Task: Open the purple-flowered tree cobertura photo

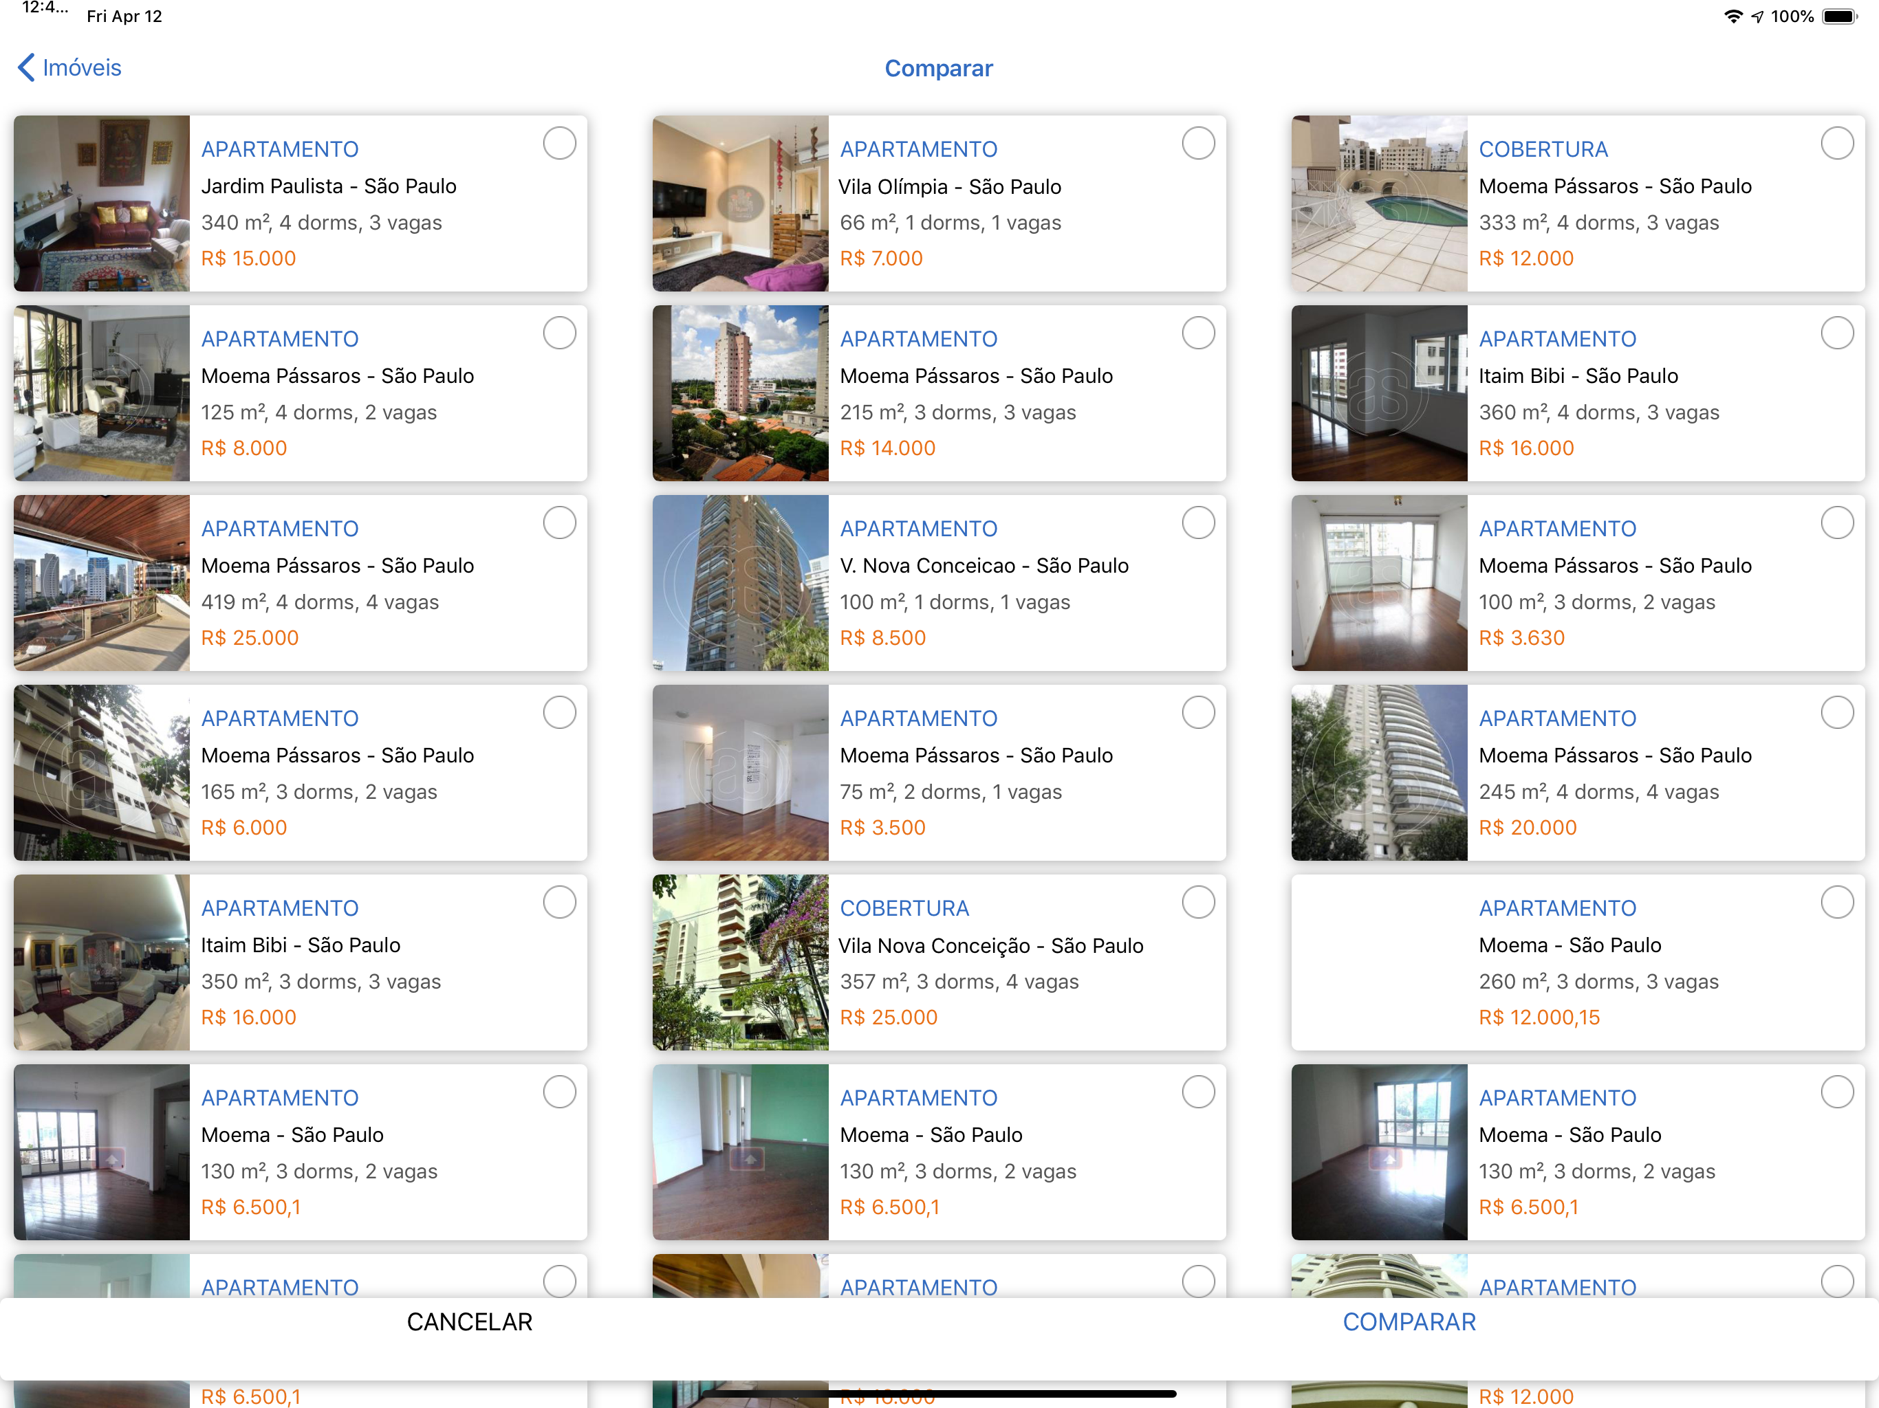Action: pos(741,963)
